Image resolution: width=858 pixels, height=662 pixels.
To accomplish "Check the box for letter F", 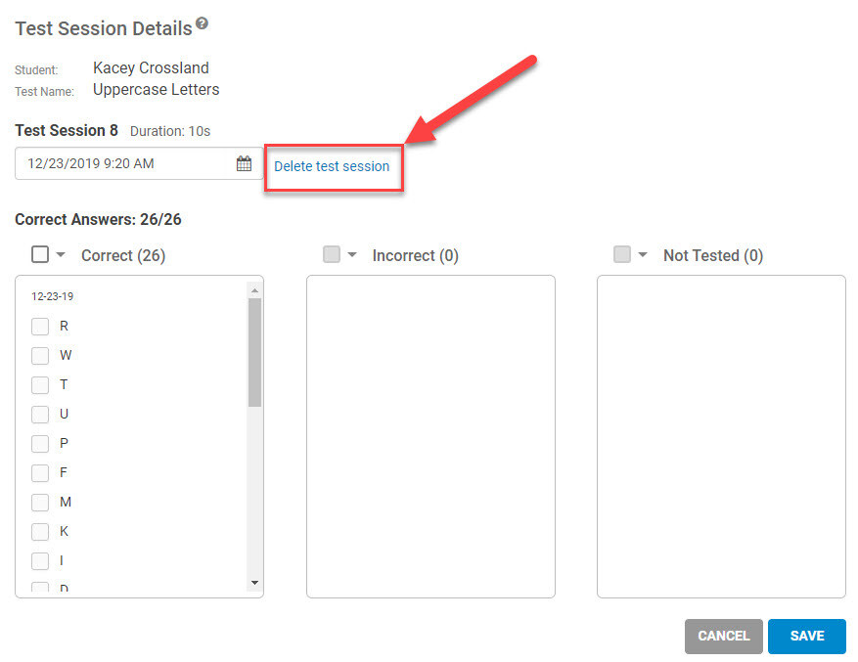I will click(x=40, y=472).
